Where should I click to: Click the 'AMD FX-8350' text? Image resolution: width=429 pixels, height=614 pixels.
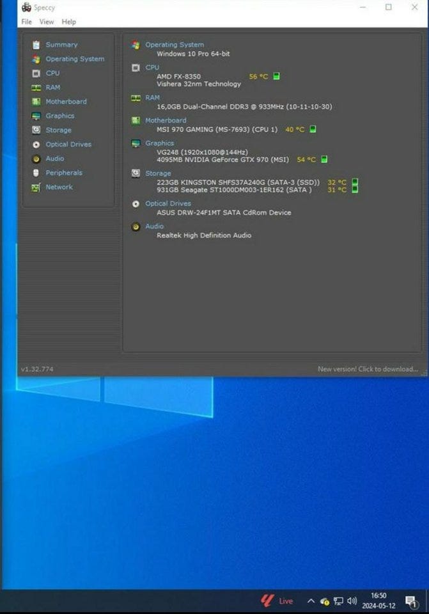(x=178, y=76)
